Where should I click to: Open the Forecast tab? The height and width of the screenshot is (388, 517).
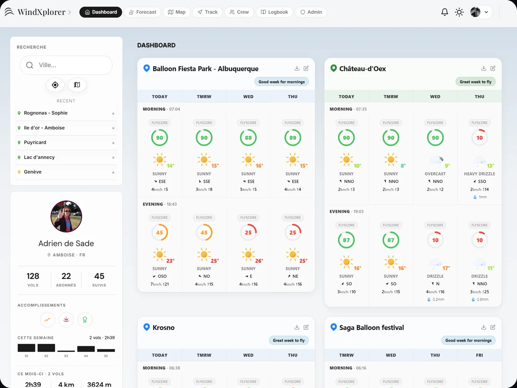pyautogui.click(x=143, y=12)
